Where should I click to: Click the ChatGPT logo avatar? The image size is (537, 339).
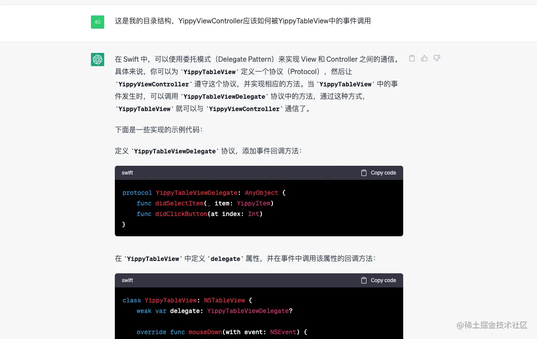click(x=98, y=60)
